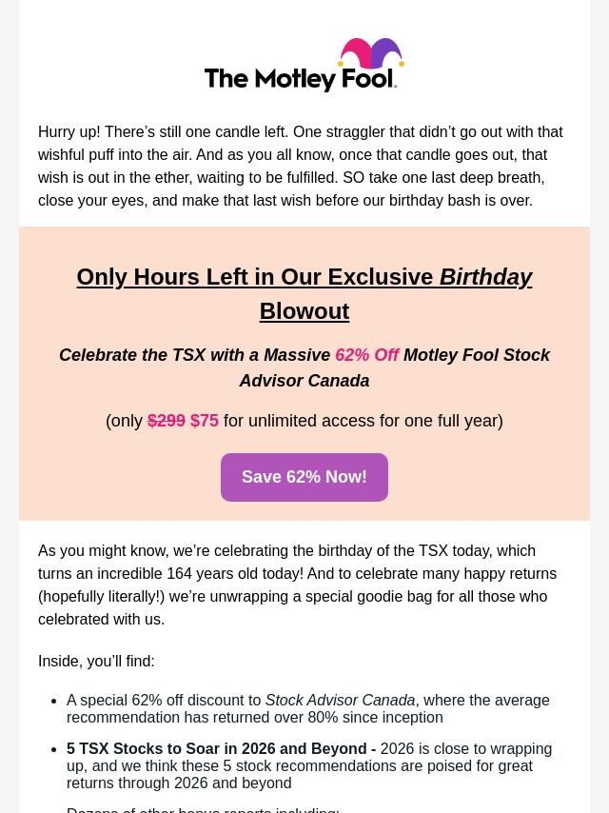Image resolution: width=609 pixels, height=813 pixels.
Task: Click the italic word "Birthday" in headline
Action: click(x=485, y=277)
